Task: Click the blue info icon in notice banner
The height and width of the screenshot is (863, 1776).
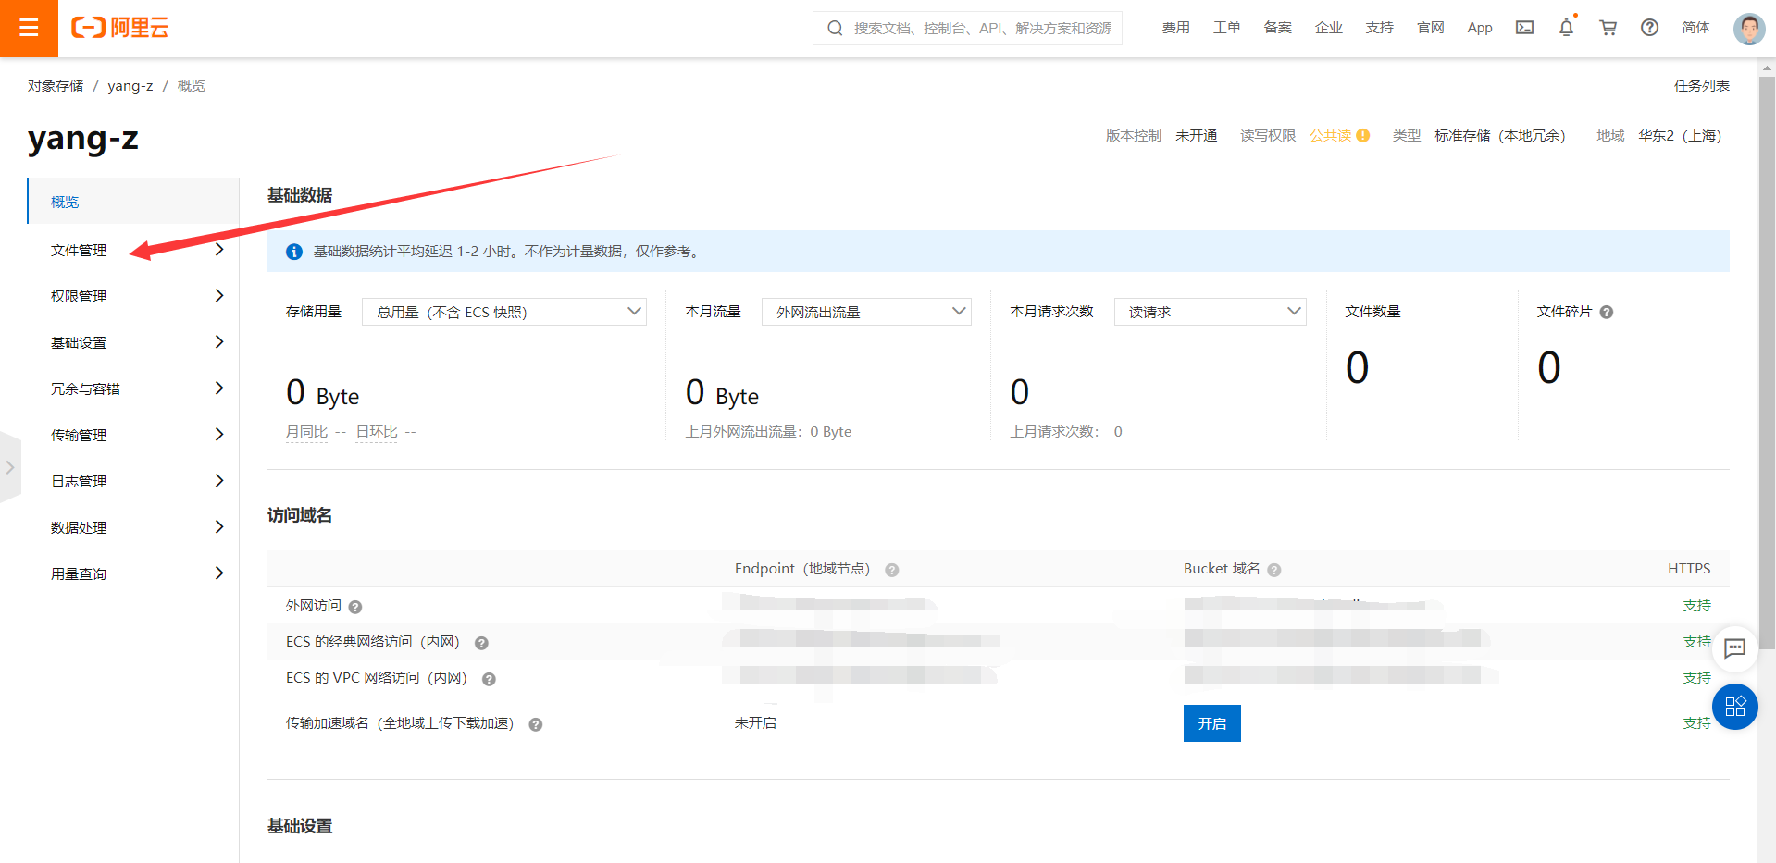Action: pos(294,252)
